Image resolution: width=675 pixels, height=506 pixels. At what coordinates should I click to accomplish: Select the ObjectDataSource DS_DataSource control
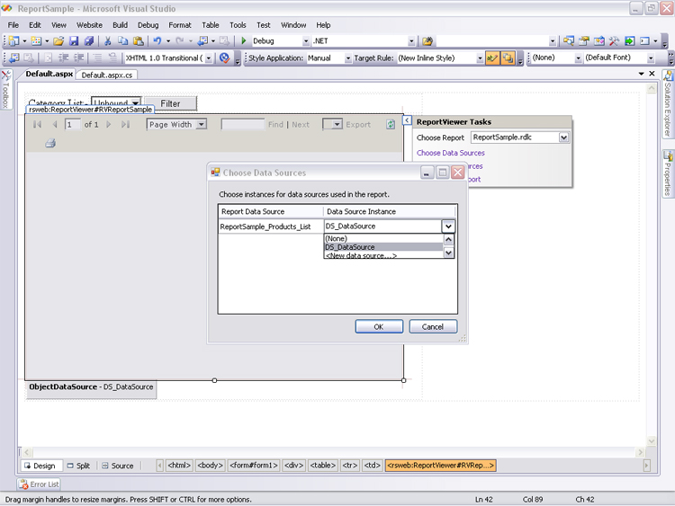point(91,387)
